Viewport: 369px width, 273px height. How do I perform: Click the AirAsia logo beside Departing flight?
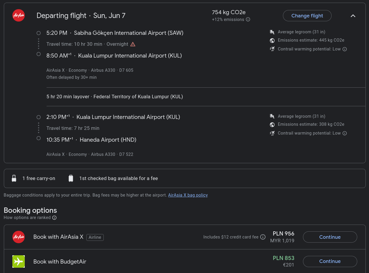[19, 15]
